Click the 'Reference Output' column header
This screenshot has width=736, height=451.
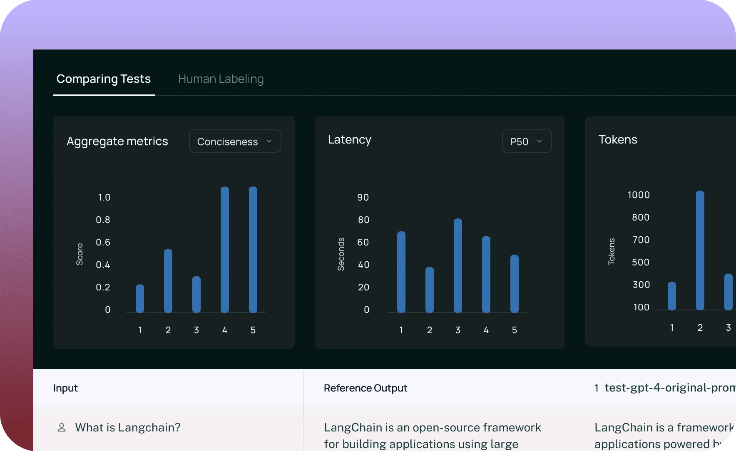pyautogui.click(x=366, y=388)
